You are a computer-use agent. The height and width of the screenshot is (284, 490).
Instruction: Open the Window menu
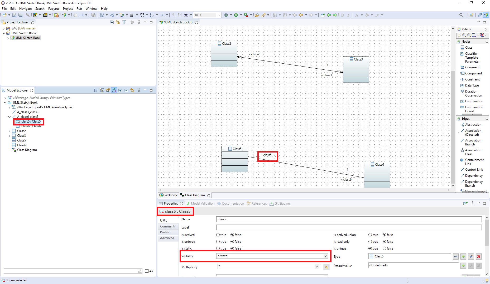91,9
